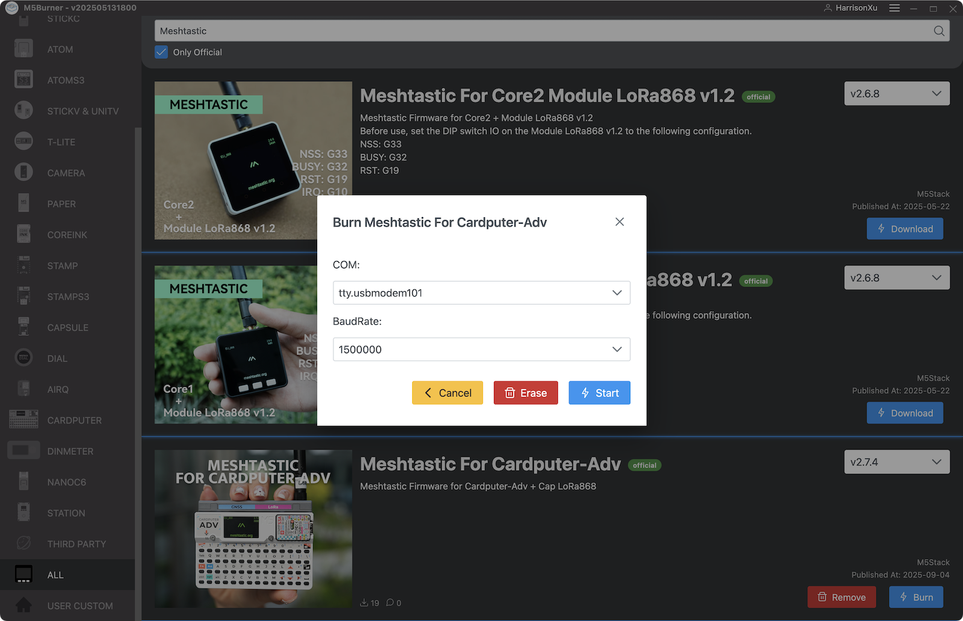This screenshot has width=963, height=621.
Task: Click official badge on Core2 firmware title
Action: coord(758,97)
